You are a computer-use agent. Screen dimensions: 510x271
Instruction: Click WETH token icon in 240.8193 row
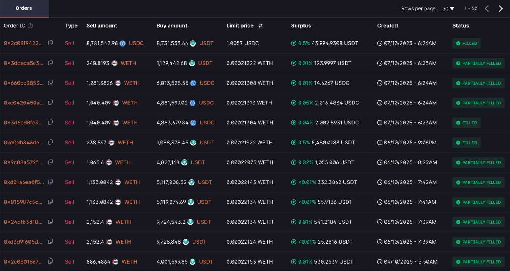tap(115, 63)
